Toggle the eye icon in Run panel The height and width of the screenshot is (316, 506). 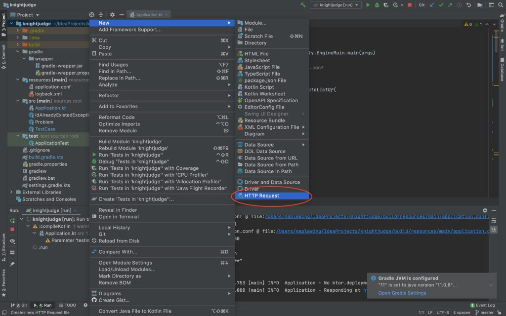pos(12,241)
